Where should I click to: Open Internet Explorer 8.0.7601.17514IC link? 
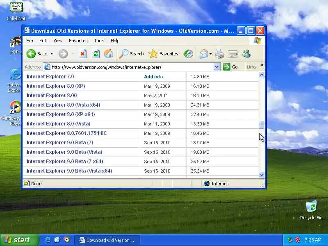[66, 133]
